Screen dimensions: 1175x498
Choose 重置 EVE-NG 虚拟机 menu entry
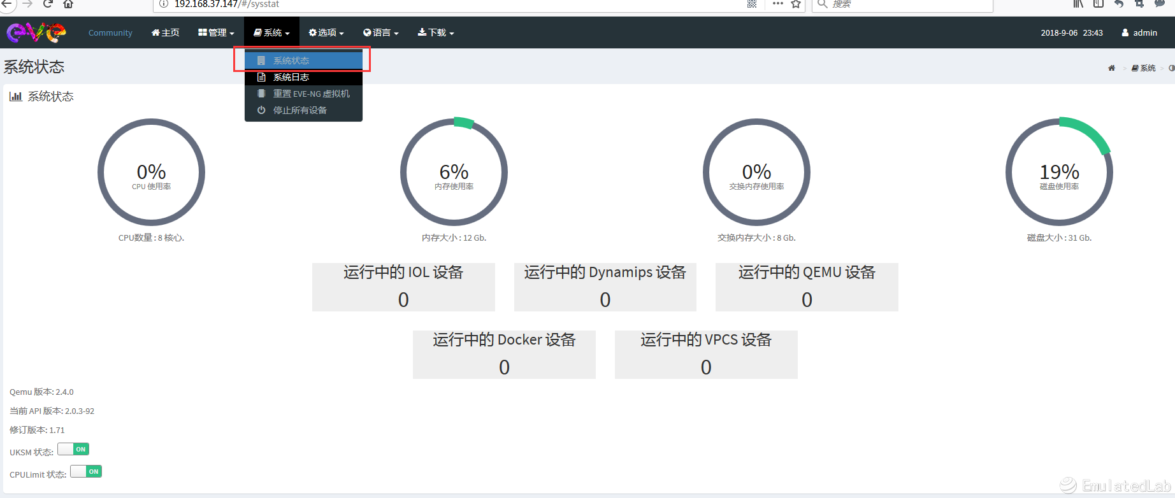[x=303, y=94]
